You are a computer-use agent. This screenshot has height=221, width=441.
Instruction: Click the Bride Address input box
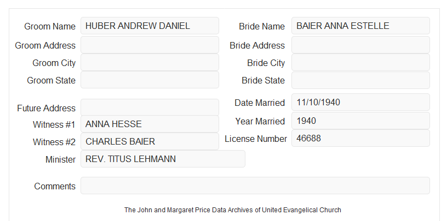tap(360, 45)
